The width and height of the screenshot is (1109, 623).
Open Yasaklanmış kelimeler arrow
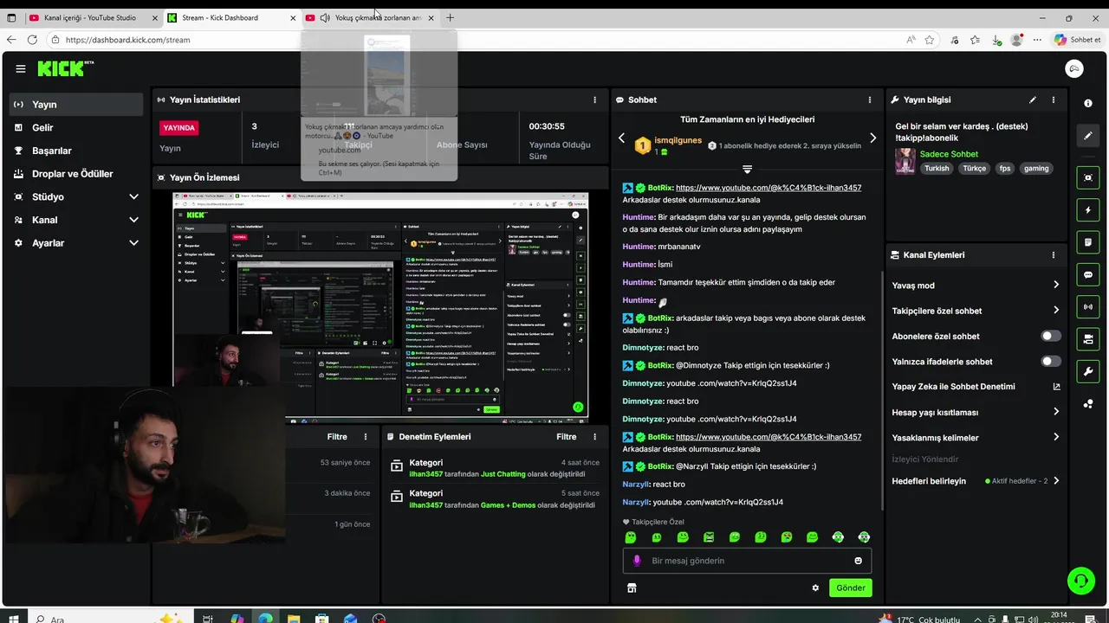[1056, 437]
